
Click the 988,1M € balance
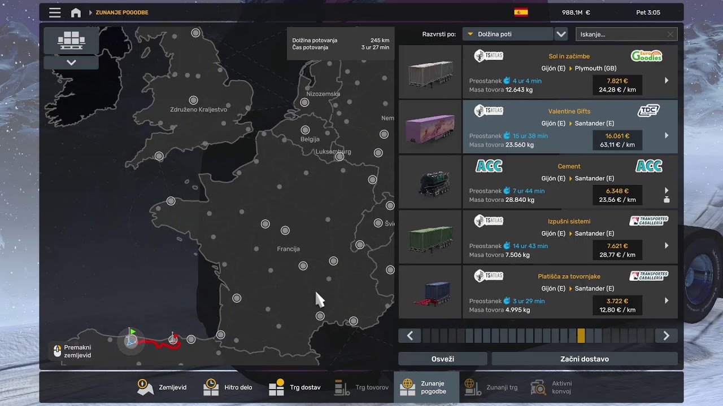(x=576, y=12)
